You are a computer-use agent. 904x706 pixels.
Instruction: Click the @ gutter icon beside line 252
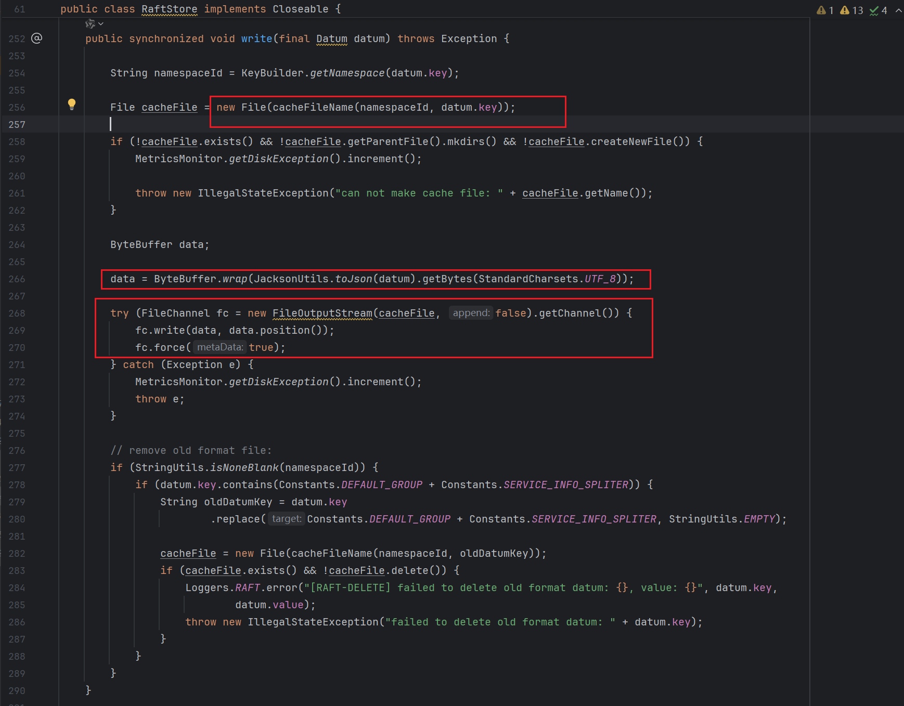click(36, 38)
